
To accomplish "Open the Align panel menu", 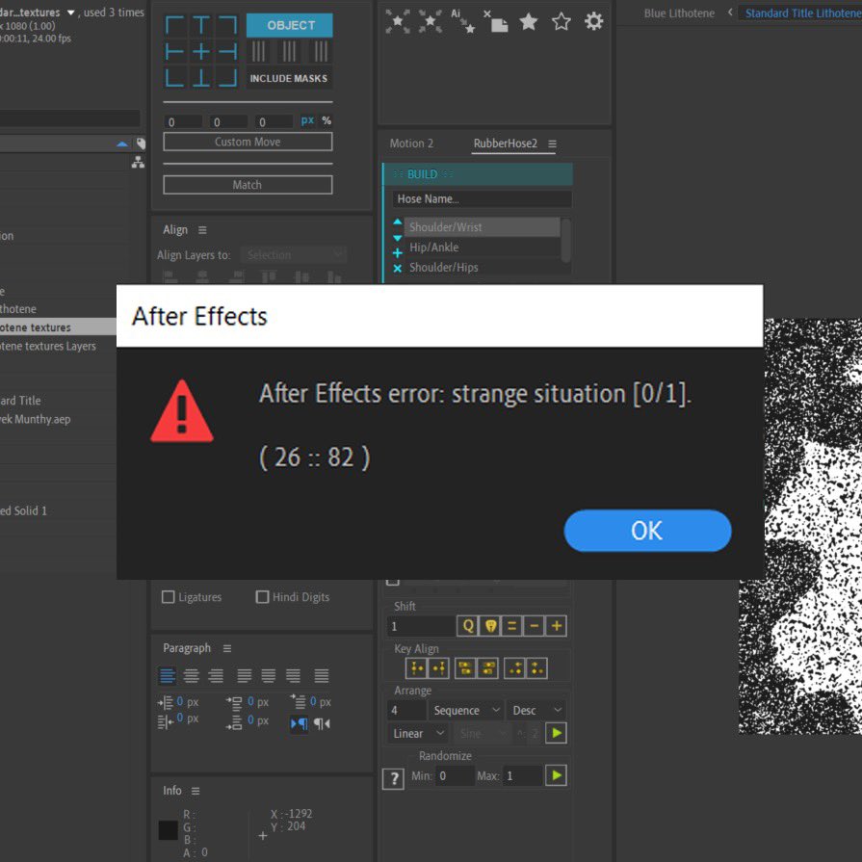I will pyautogui.click(x=202, y=230).
